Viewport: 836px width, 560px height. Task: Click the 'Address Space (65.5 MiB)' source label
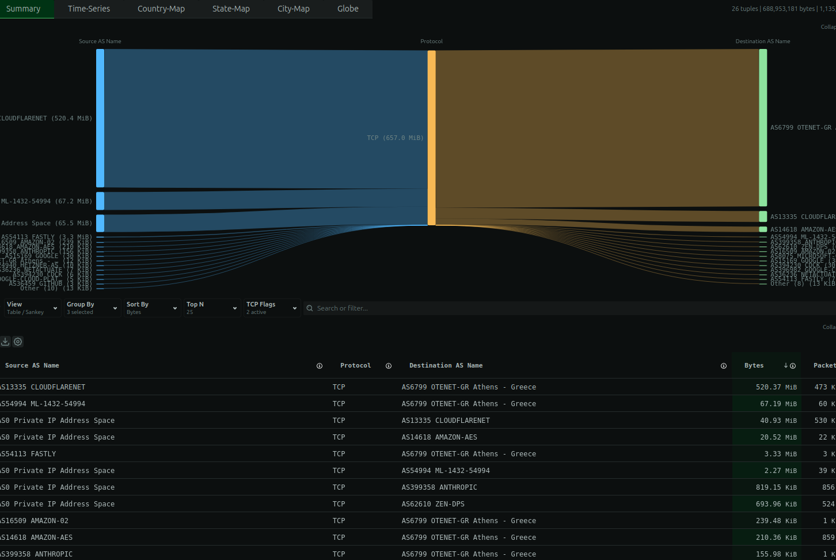click(x=47, y=224)
